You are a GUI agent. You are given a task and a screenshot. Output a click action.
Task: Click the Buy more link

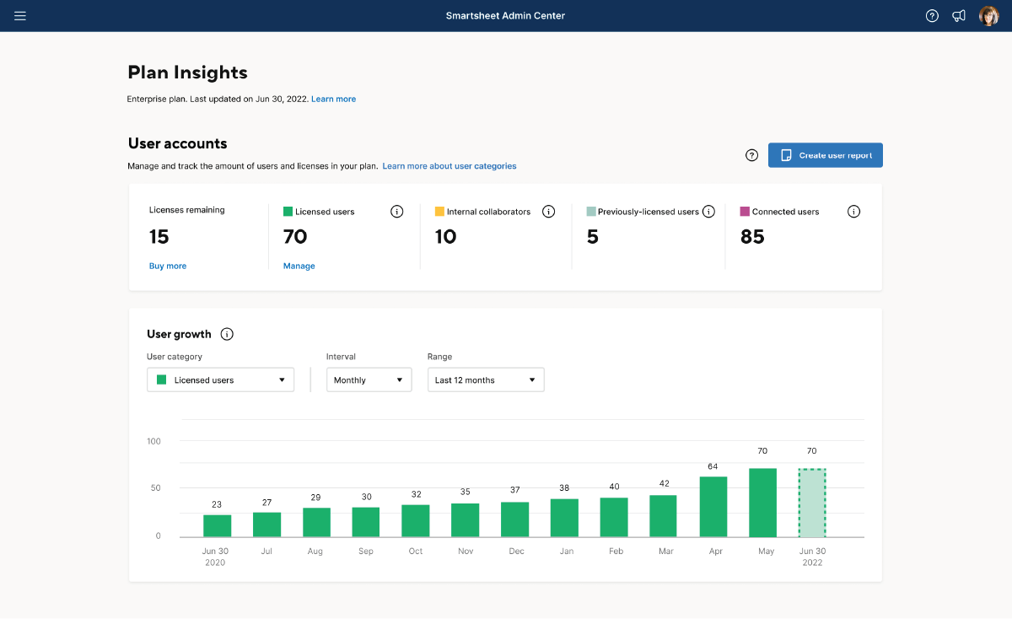point(168,266)
